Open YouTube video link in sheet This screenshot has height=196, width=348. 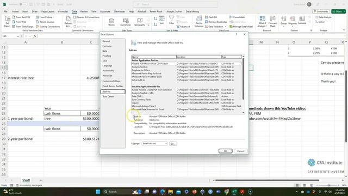[x=275, y=119]
